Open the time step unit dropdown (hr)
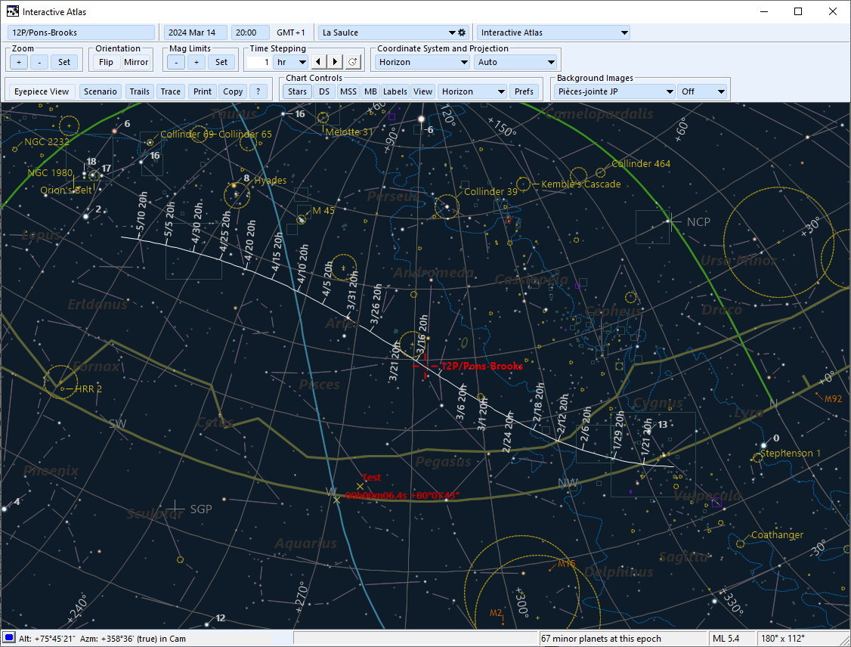The image size is (851, 647). pyautogui.click(x=292, y=62)
